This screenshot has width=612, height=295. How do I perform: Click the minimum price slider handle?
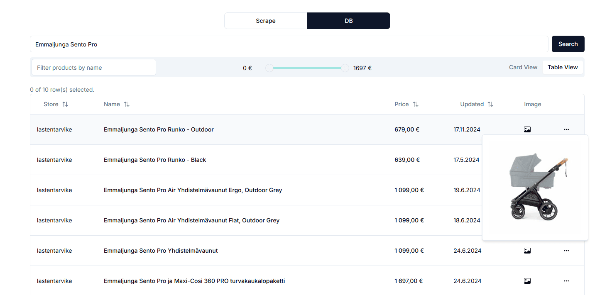tap(269, 68)
